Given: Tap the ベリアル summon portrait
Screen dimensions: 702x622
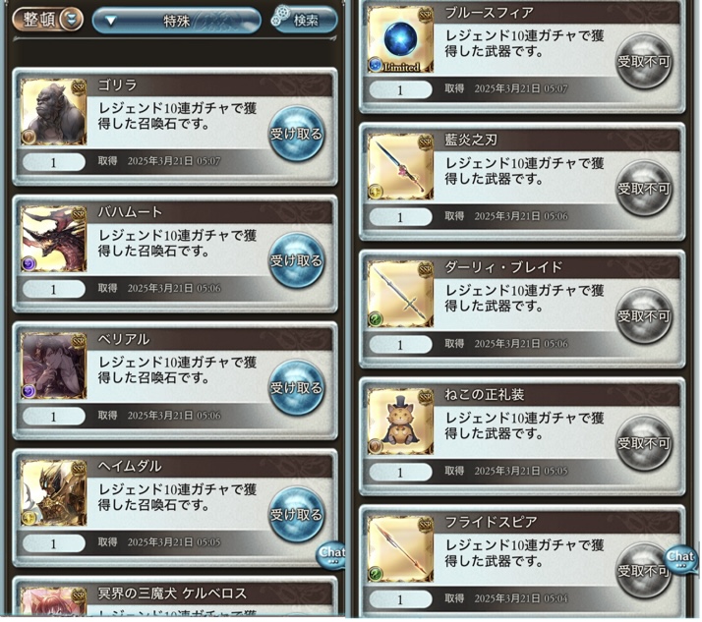Looking at the screenshot, I should pos(54,367).
